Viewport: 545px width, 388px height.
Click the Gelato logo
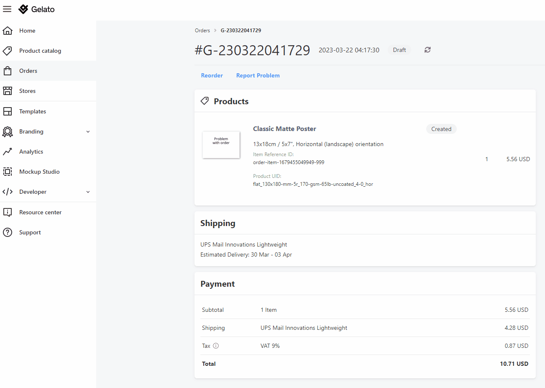point(36,9)
